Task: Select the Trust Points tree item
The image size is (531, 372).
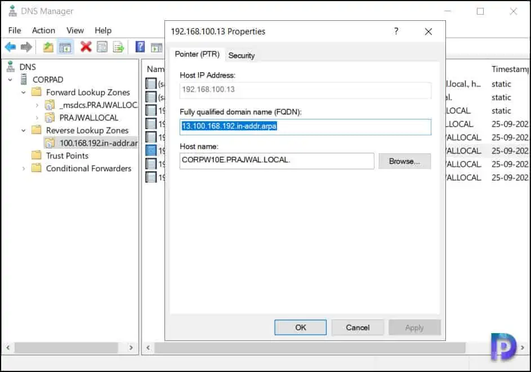Action: [x=67, y=156]
